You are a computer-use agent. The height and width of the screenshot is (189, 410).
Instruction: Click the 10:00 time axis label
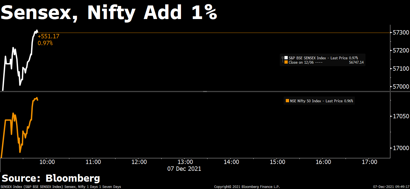click(47, 162)
